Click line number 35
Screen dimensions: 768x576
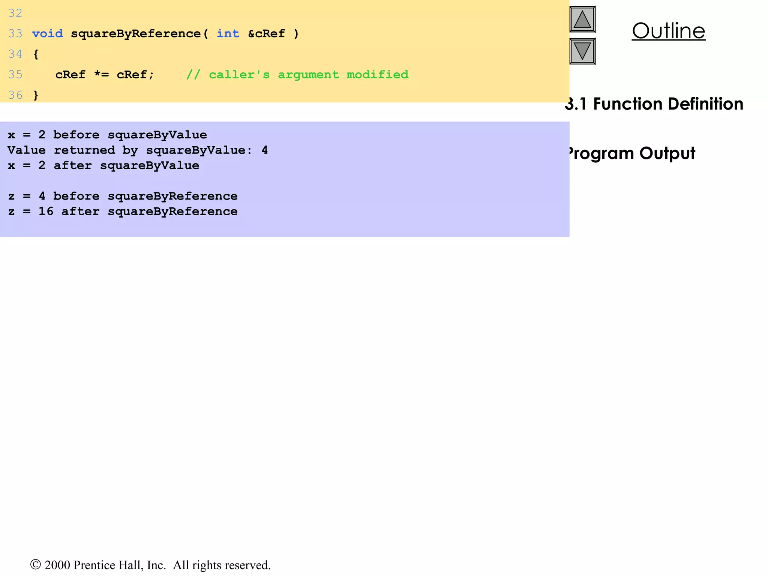15,75
